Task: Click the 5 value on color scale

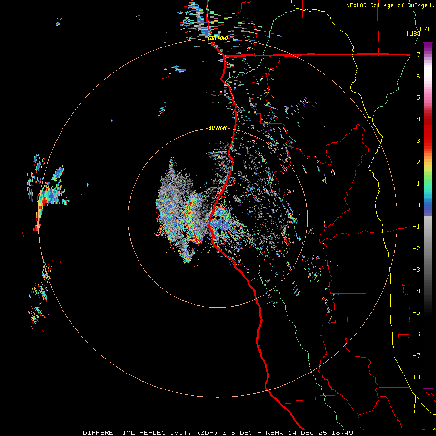Action: pos(418,97)
